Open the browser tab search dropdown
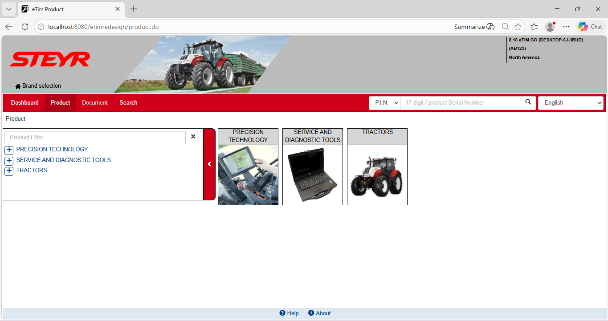This screenshot has width=608, height=321. point(9,9)
